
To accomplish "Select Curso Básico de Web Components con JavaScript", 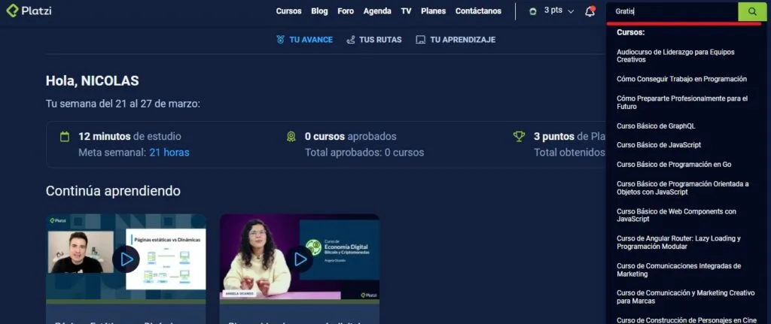I will [x=677, y=216].
